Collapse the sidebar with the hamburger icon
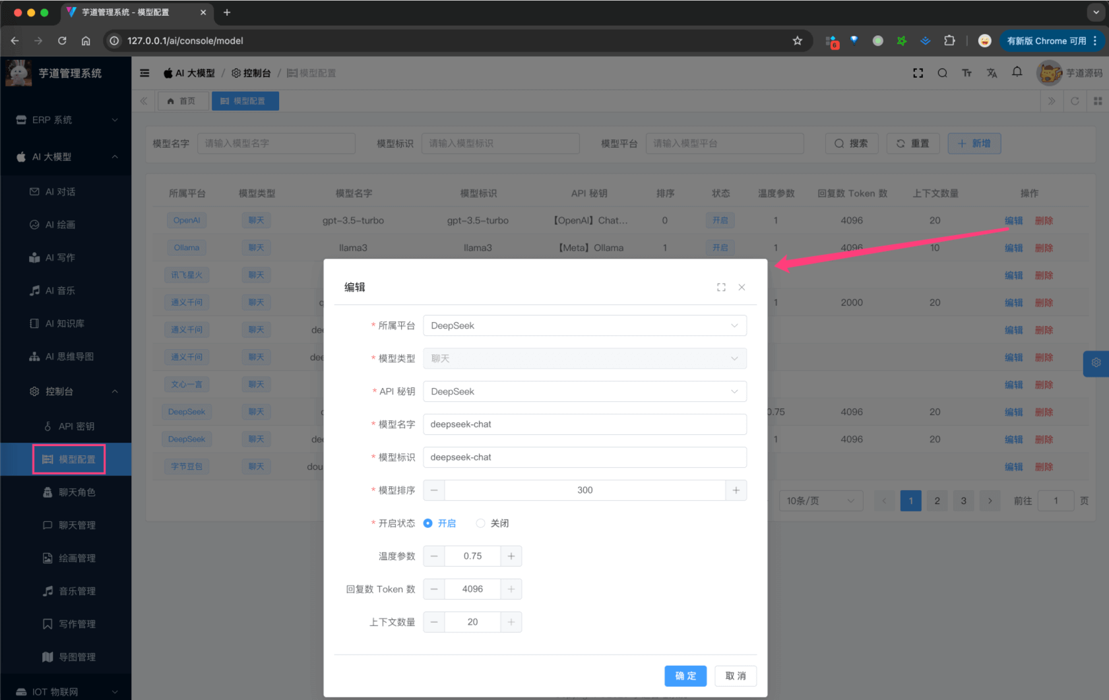 144,73
